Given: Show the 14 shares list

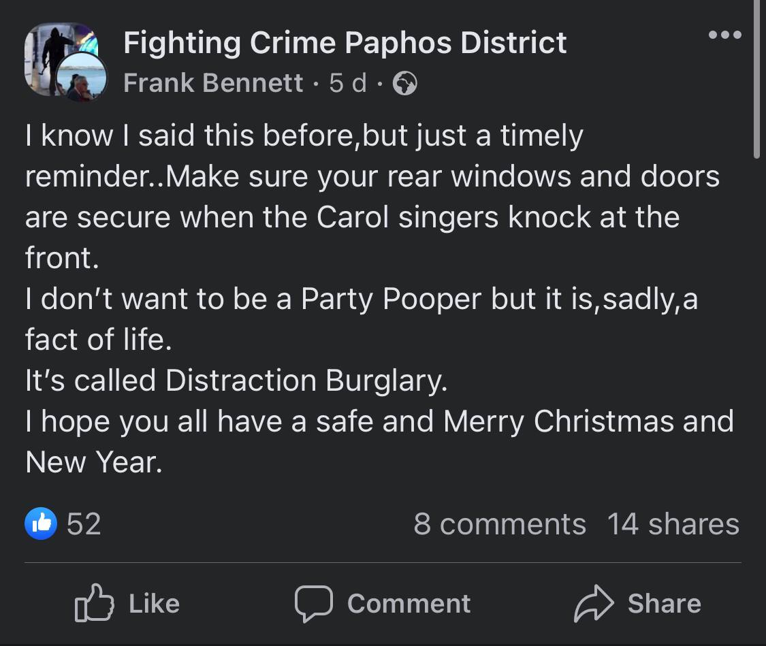Looking at the screenshot, I should pos(673,524).
